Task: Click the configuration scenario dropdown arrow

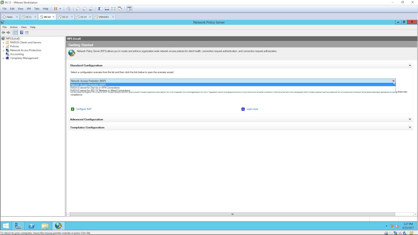Action: pos(394,81)
